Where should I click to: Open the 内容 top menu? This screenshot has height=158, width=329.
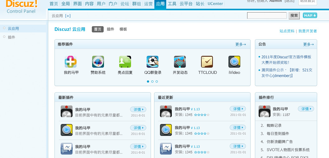(x=89, y=4)
